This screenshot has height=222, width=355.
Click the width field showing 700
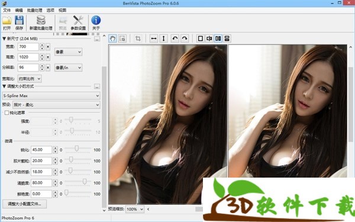[28, 47]
